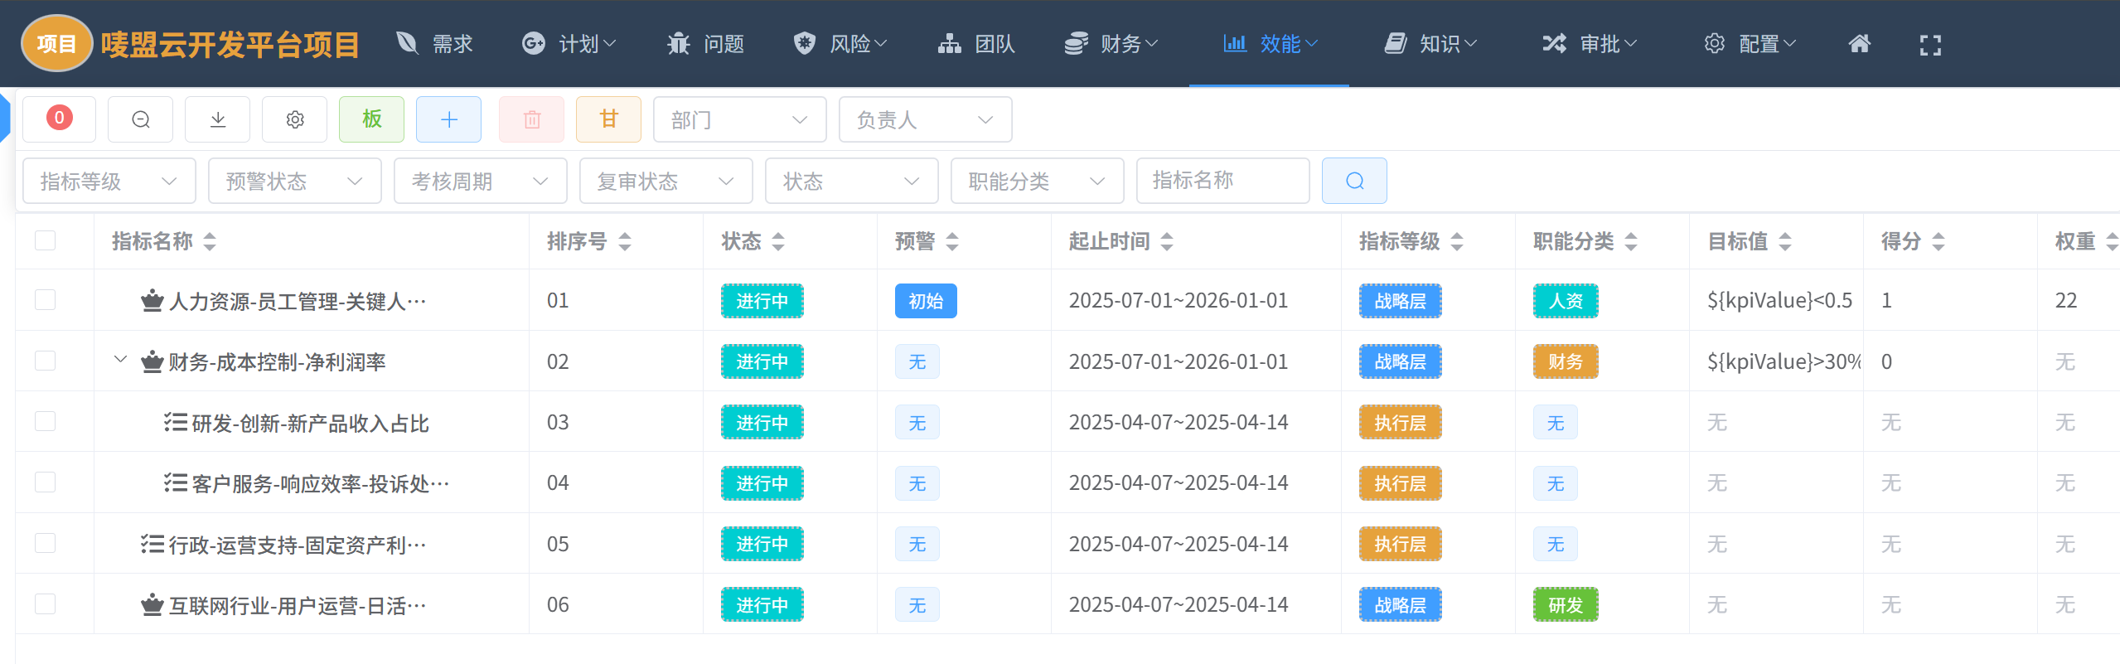The image size is (2120, 664).
Task: Open the settings gear in toolbar
Action: pos(294,119)
